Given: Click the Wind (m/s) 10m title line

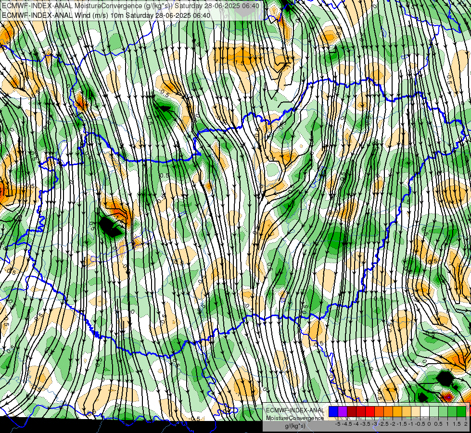Looking at the screenshot, I should click(x=106, y=15).
